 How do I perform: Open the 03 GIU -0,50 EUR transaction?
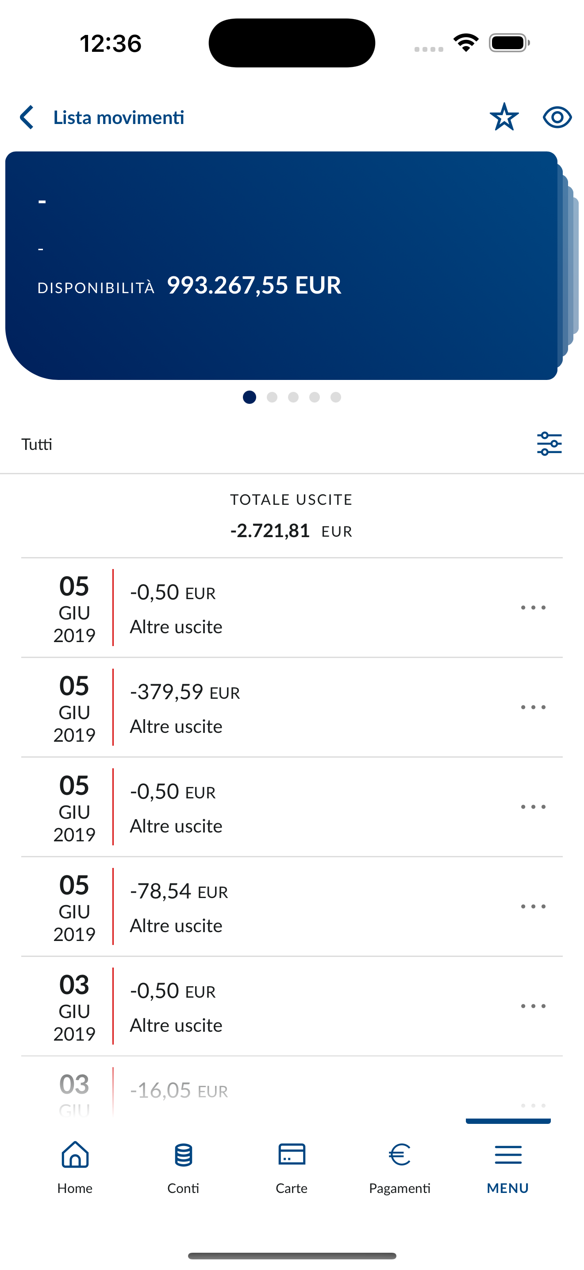point(292,1006)
